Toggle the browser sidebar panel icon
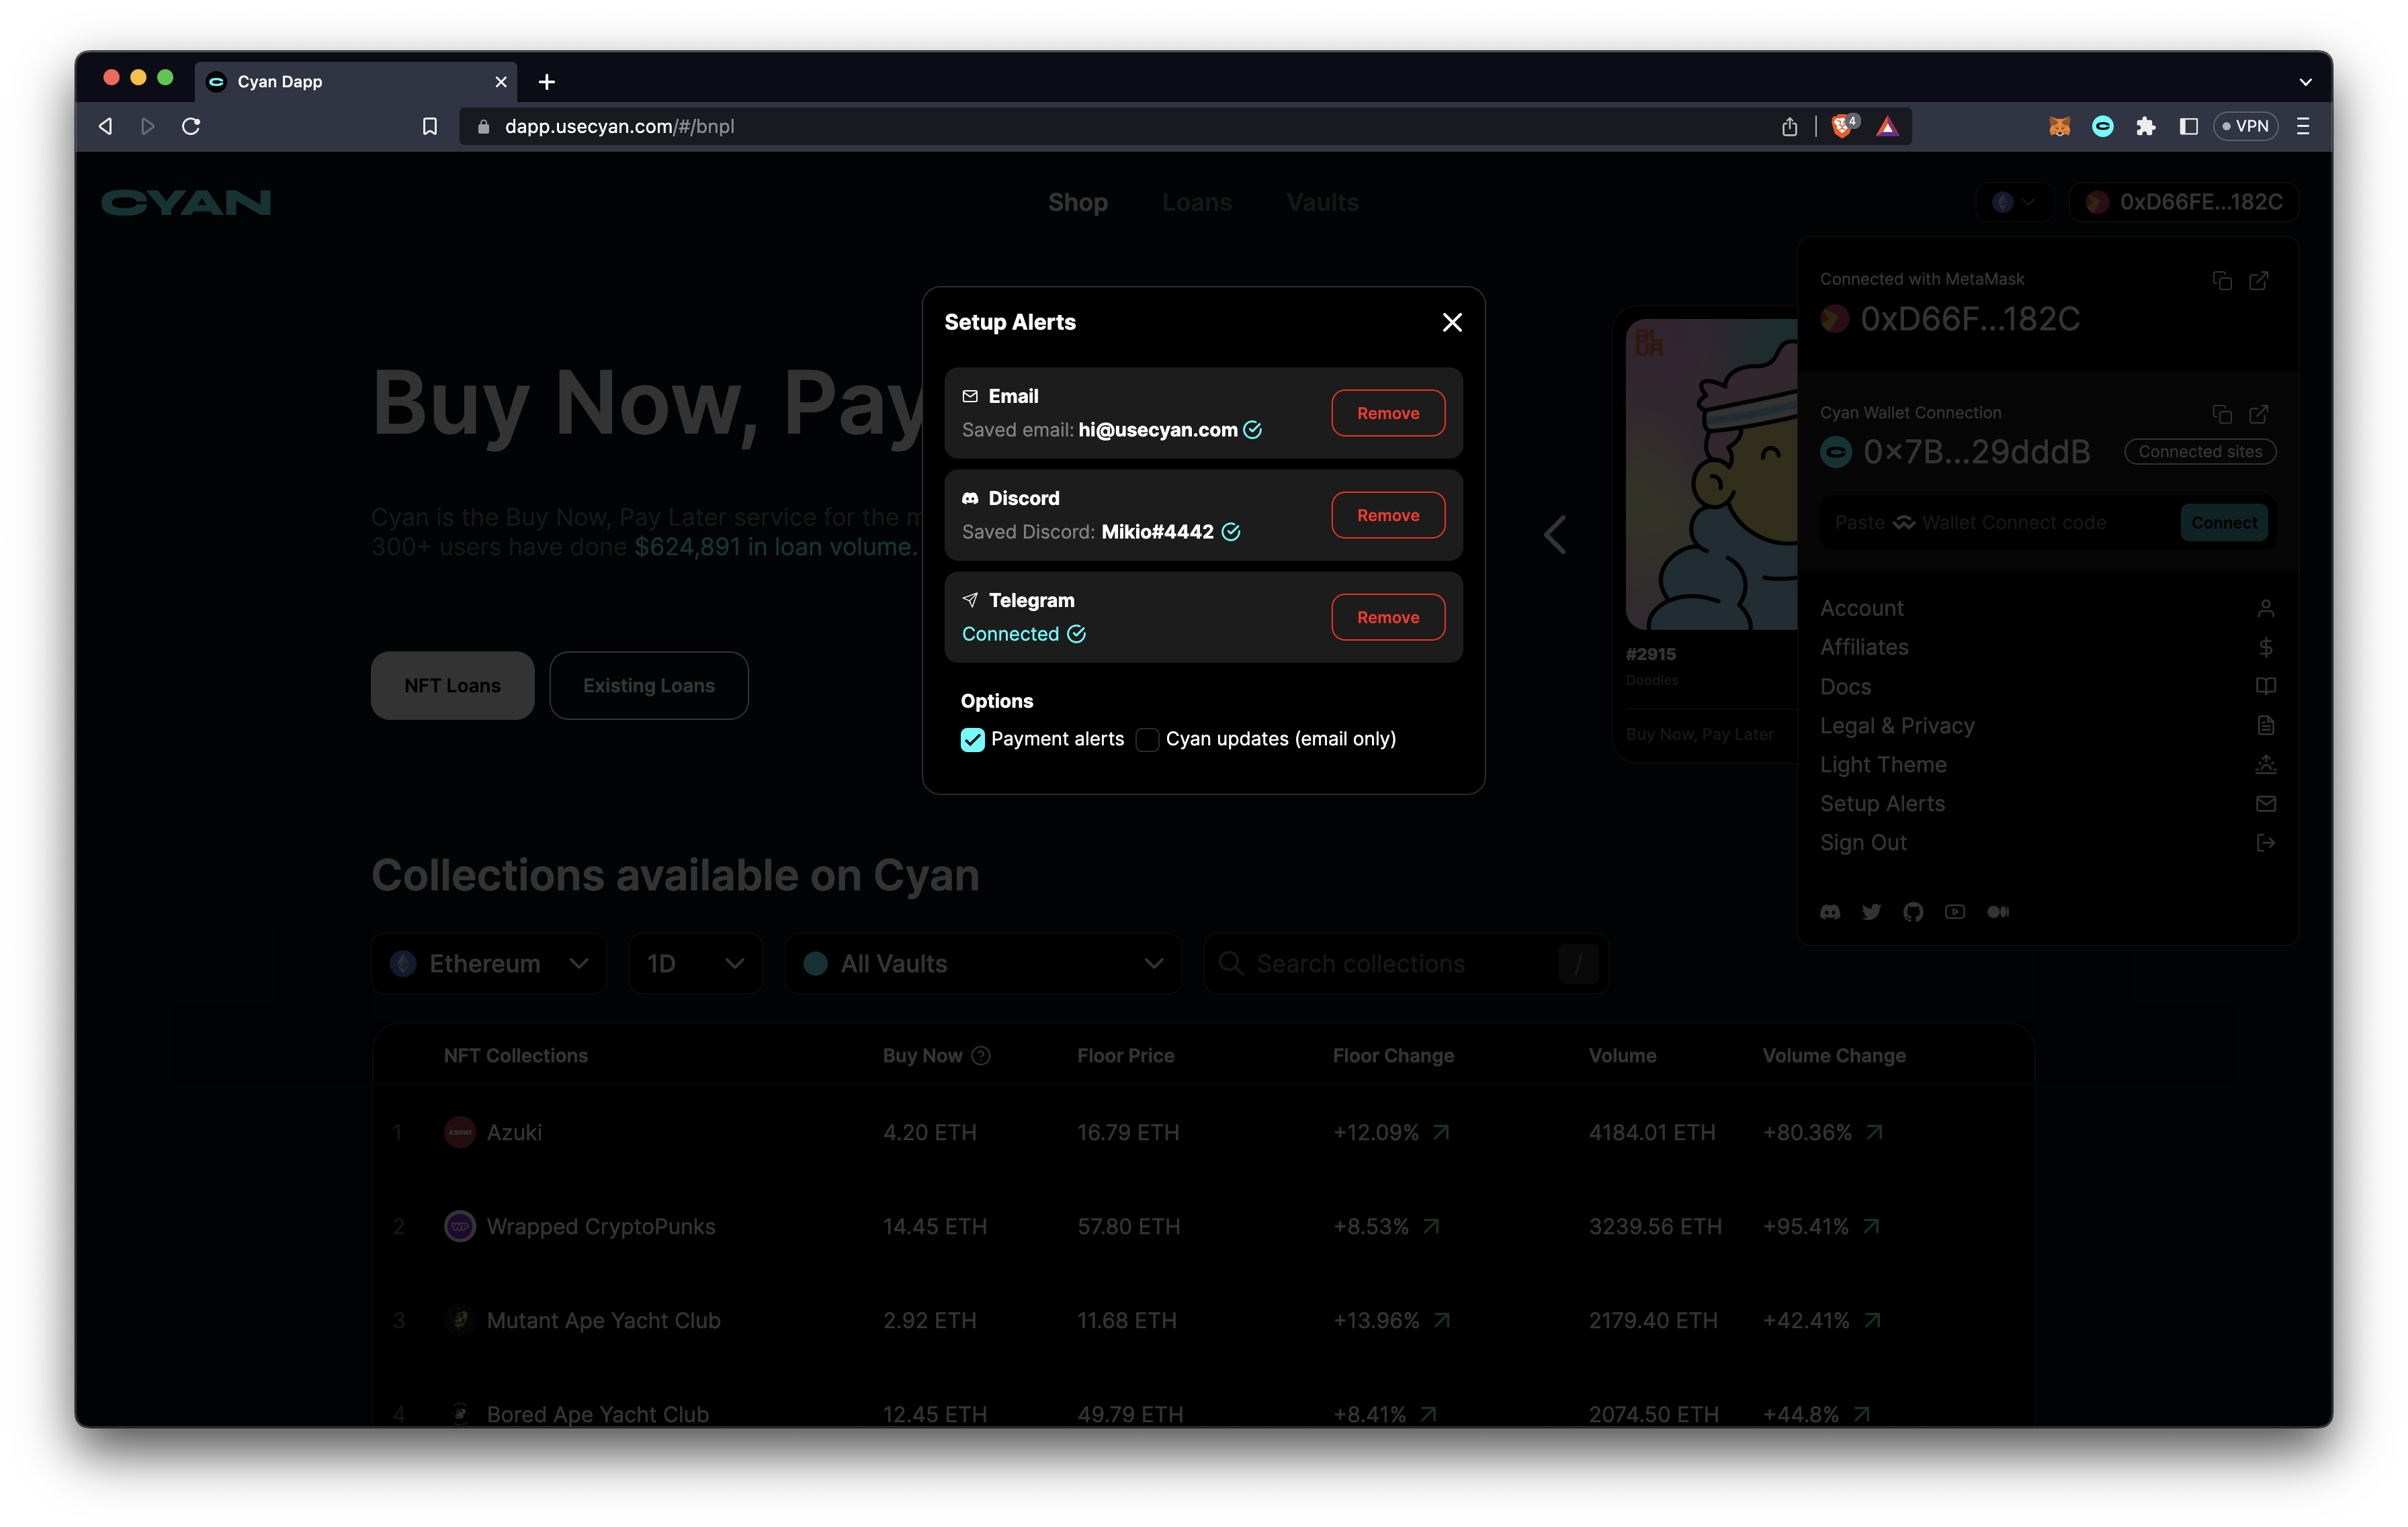 (2188, 126)
